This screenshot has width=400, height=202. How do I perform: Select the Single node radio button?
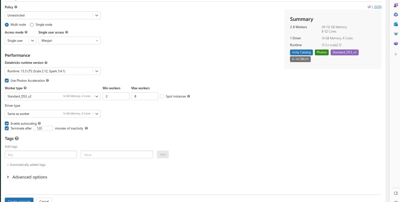coord(32,24)
